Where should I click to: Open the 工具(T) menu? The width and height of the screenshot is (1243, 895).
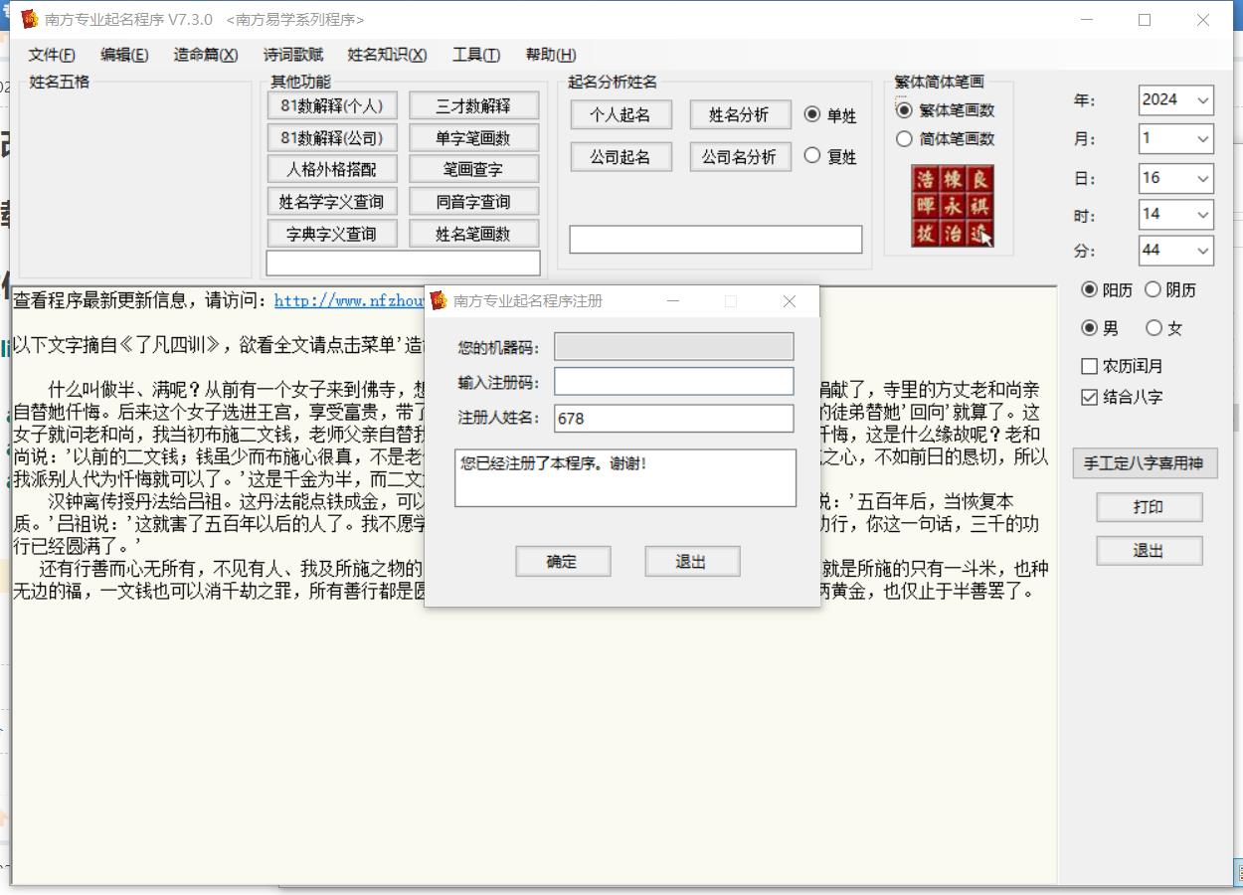pyautogui.click(x=475, y=55)
